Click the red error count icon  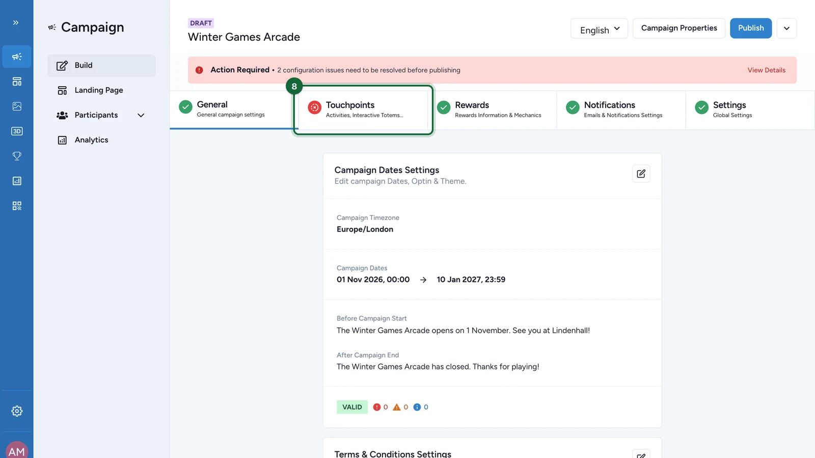(x=377, y=407)
